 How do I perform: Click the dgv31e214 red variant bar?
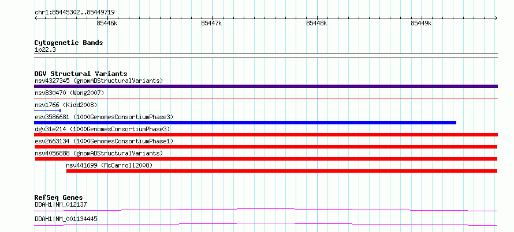(x=266, y=135)
